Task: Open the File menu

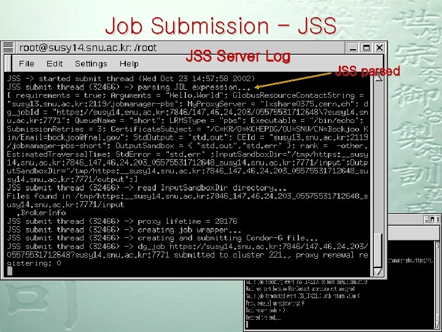Action: click(26, 64)
